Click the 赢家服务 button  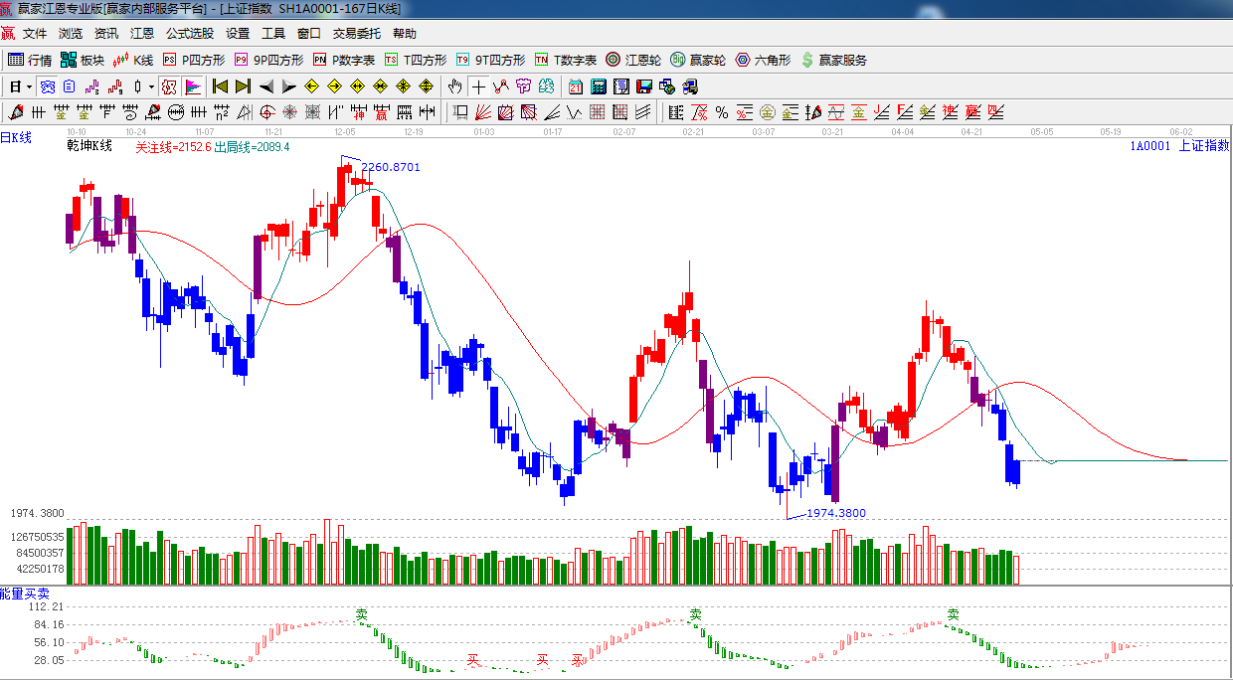pos(833,60)
